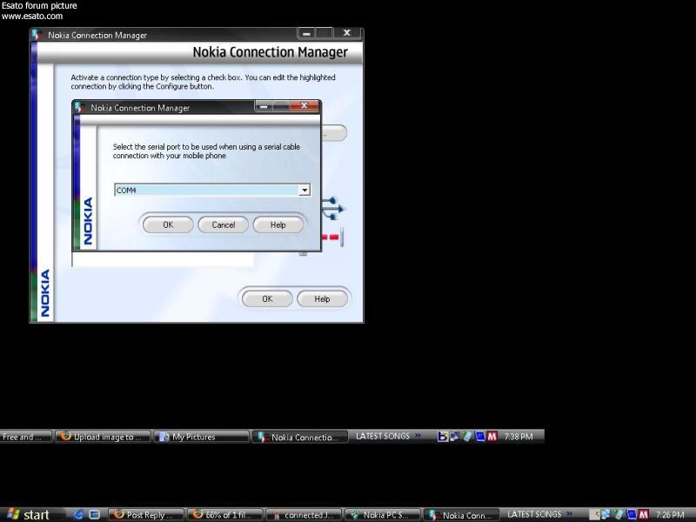Expand LATEST SONGS chevron beside the 7:26 PM clock
The image size is (696, 522).
tap(570, 514)
